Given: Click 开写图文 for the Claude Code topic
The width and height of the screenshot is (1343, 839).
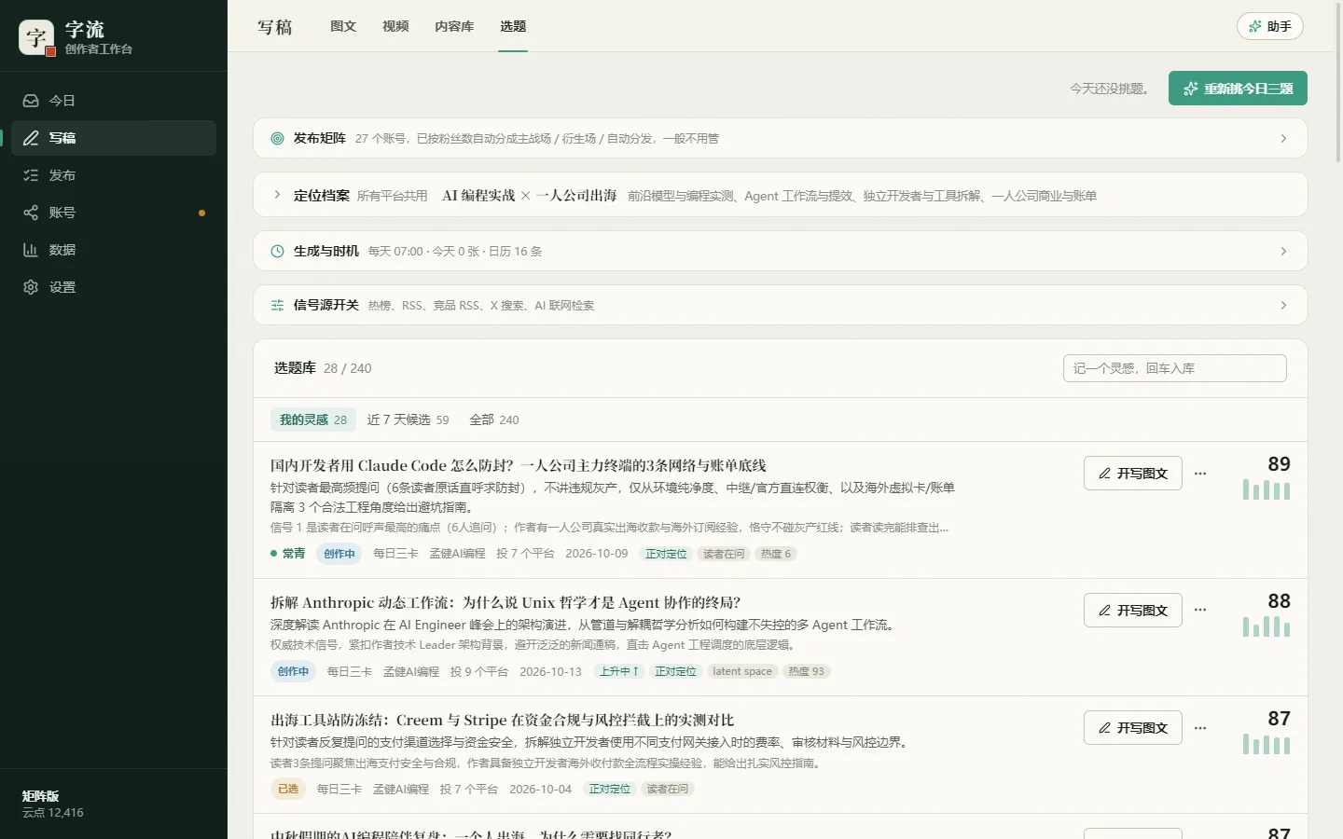Looking at the screenshot, I should pyautogui.click(x=1133, y=474).
